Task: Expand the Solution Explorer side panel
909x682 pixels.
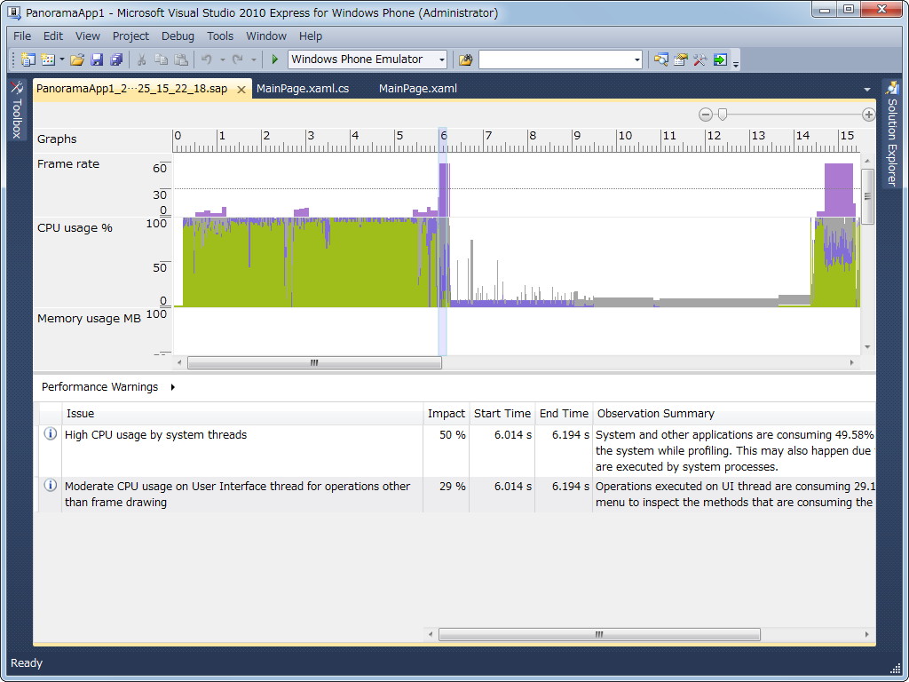Action: point(891,133)
